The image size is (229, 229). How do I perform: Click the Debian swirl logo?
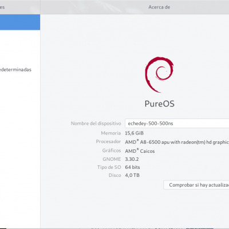click(159, 74)
